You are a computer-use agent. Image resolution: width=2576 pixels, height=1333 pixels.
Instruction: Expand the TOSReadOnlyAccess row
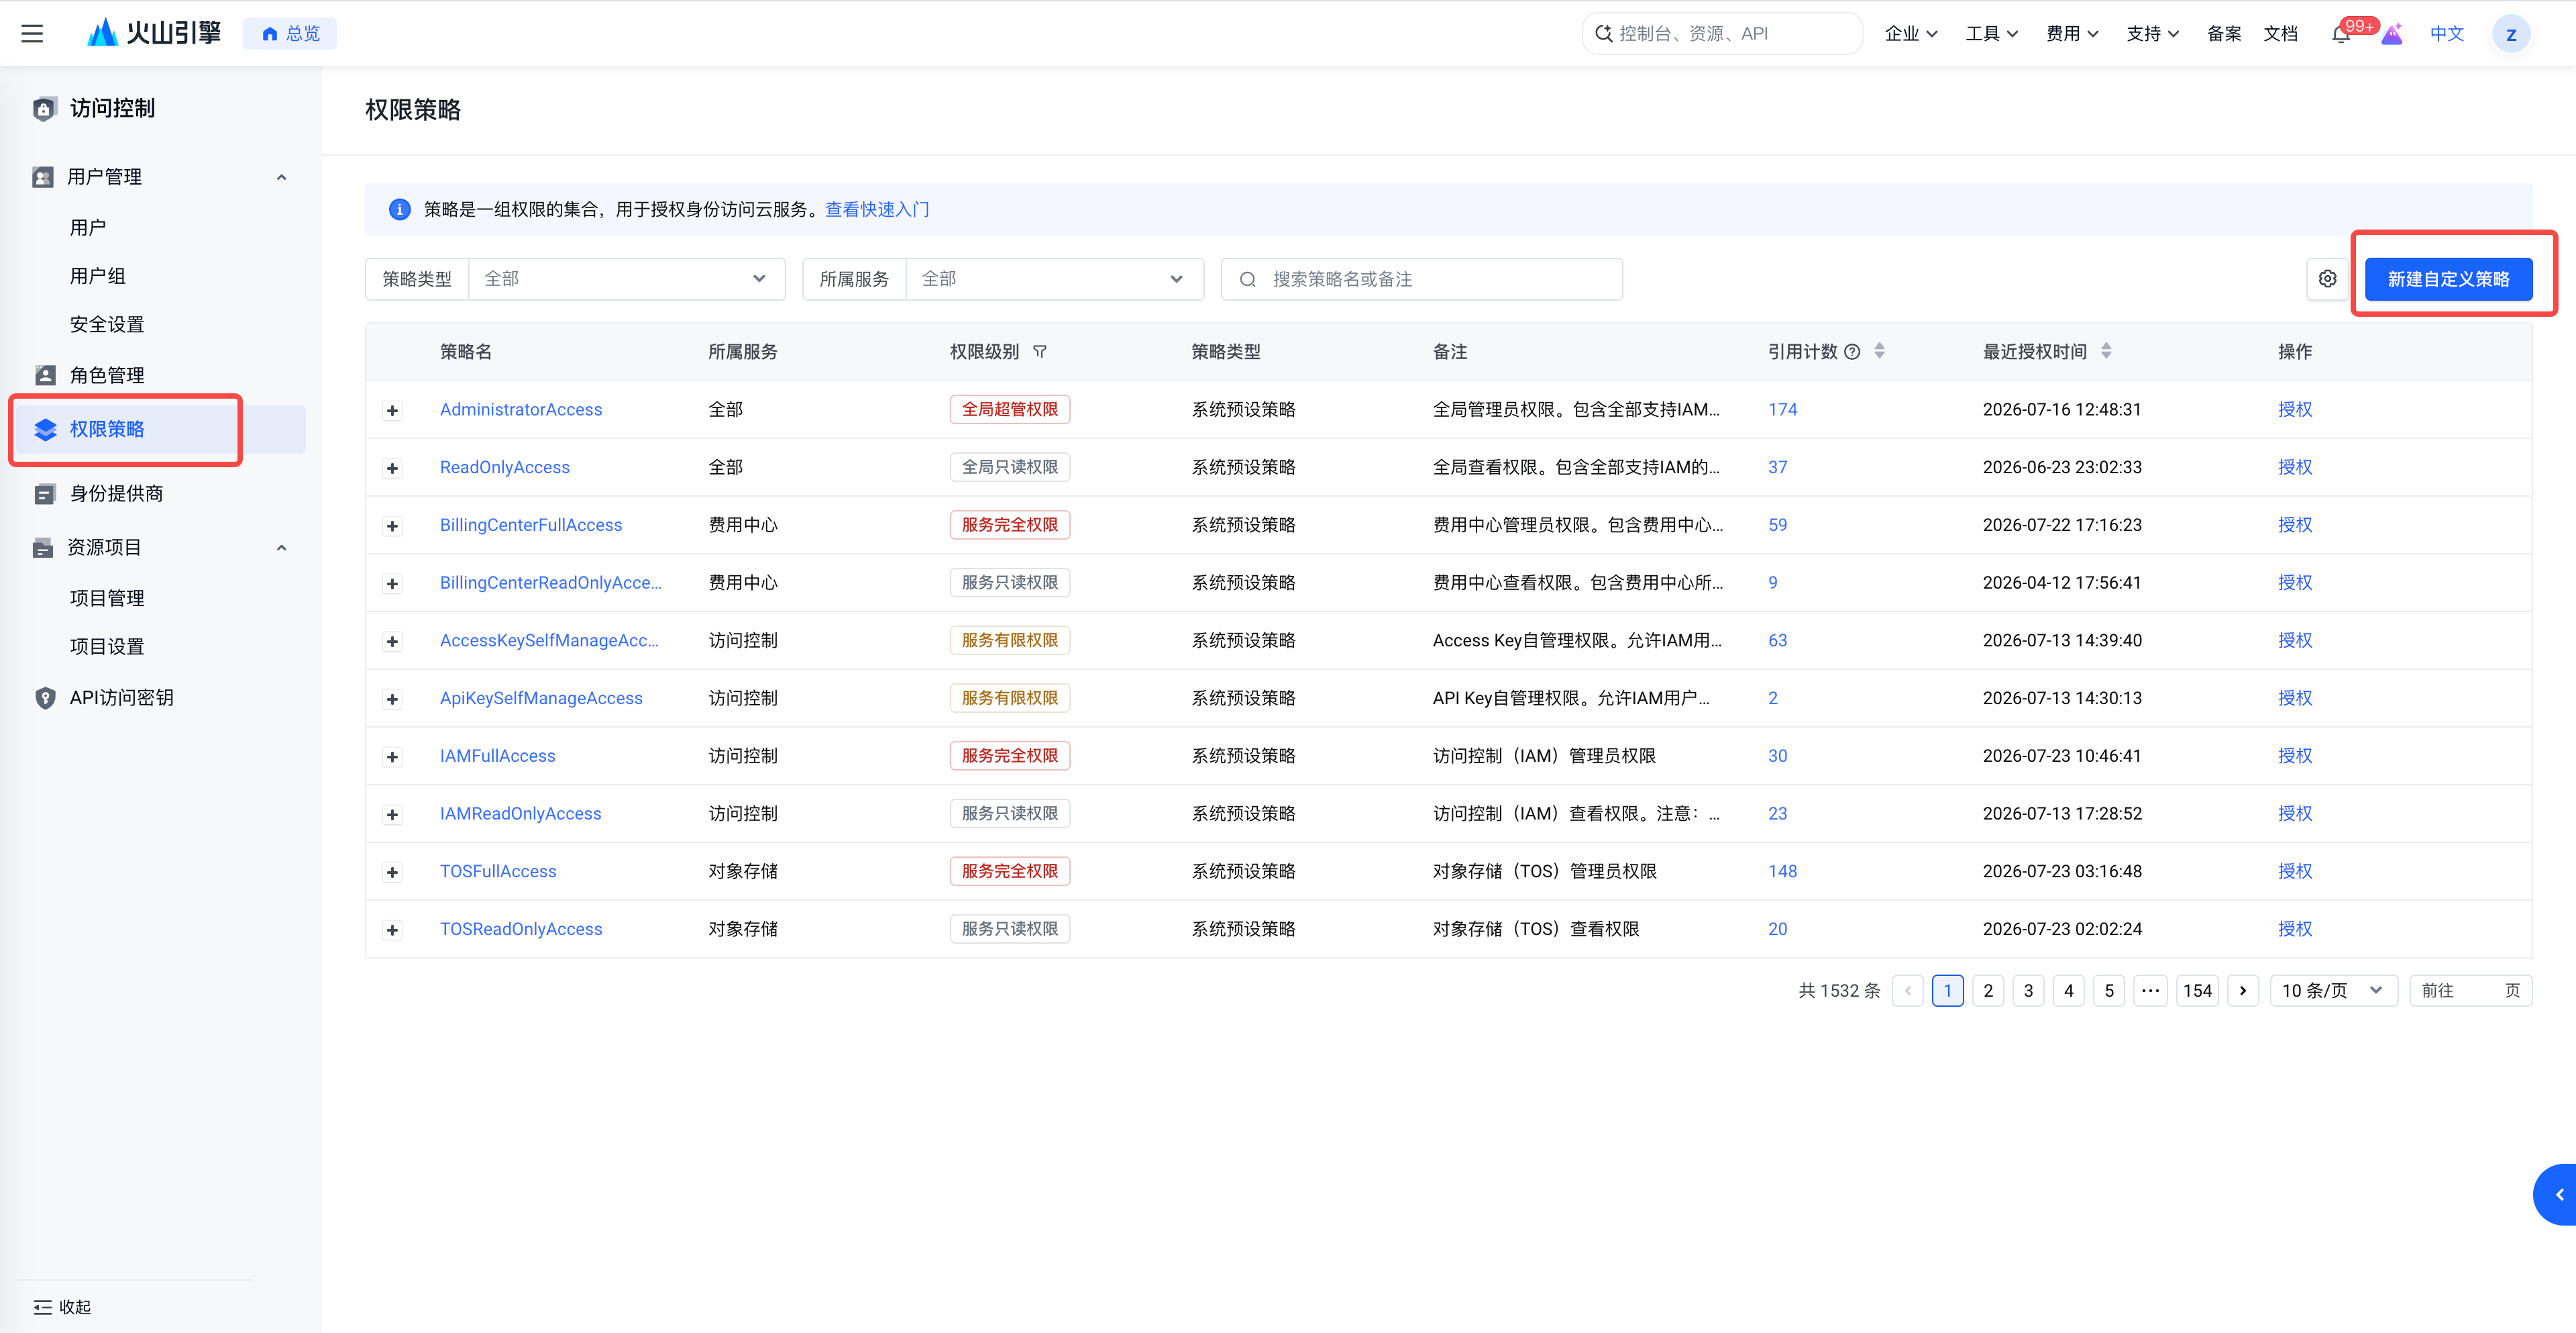[x=392, y=930]
